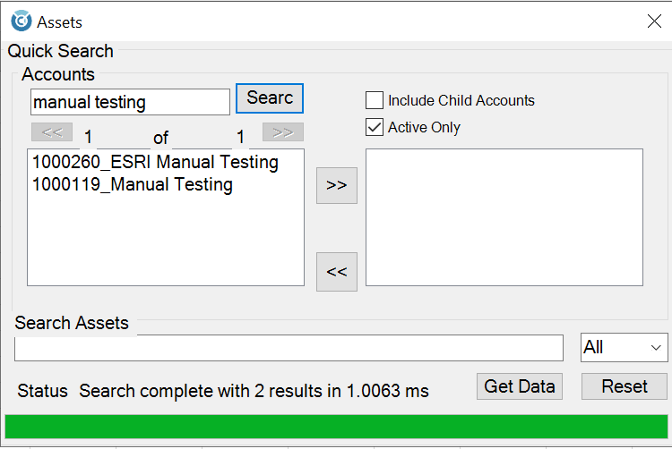Remove account from selected list
This screenshot has width=672, height=449.
coord(337,272)
